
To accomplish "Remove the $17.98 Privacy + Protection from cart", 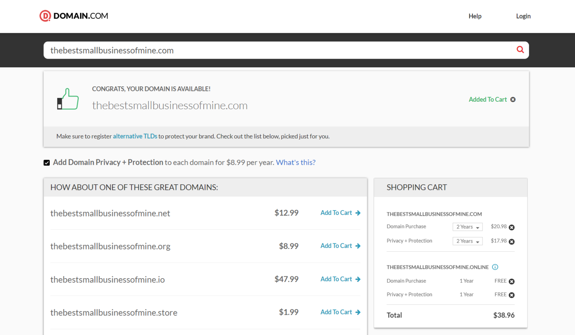I will pos(512,241).
